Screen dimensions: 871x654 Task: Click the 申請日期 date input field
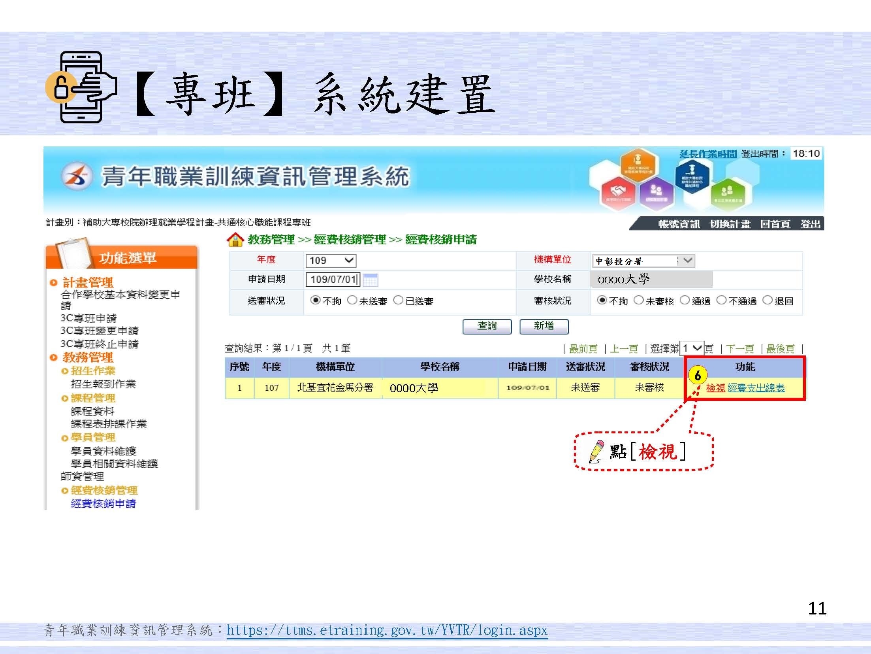[x=333, y=280]
